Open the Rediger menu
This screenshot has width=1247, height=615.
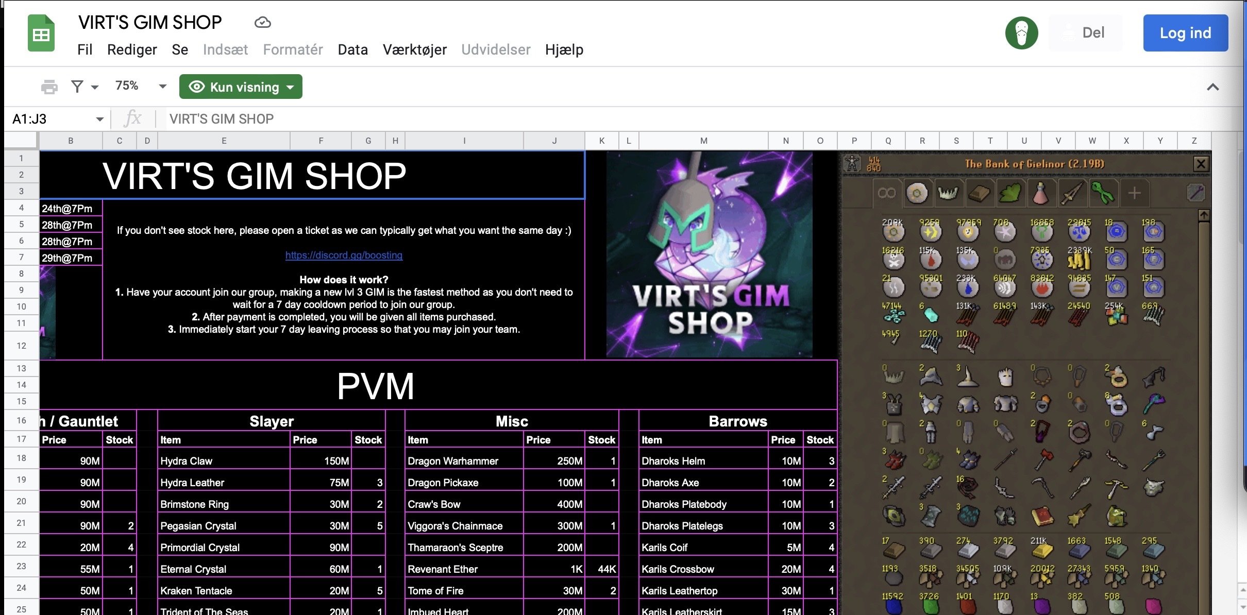132,49
